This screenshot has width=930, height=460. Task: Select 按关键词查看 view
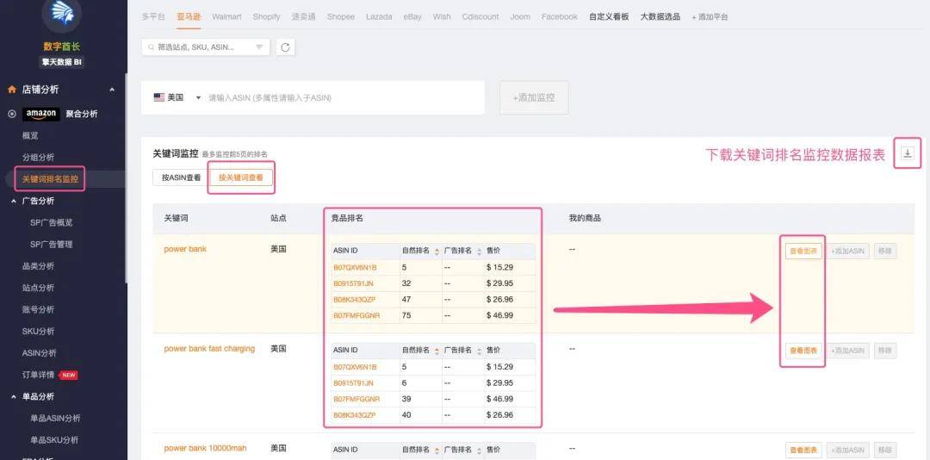point(241,177)
